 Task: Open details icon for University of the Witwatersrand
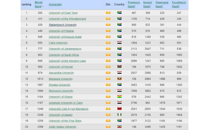108,19
